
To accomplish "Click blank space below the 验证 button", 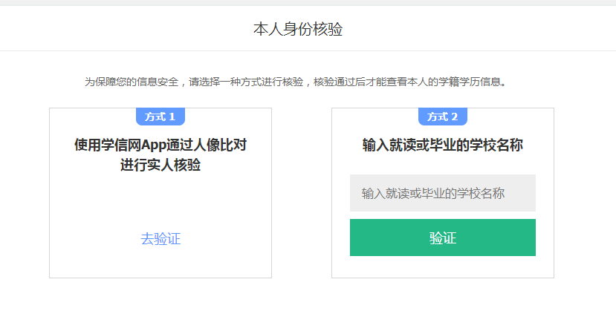I will click(442, 267).
